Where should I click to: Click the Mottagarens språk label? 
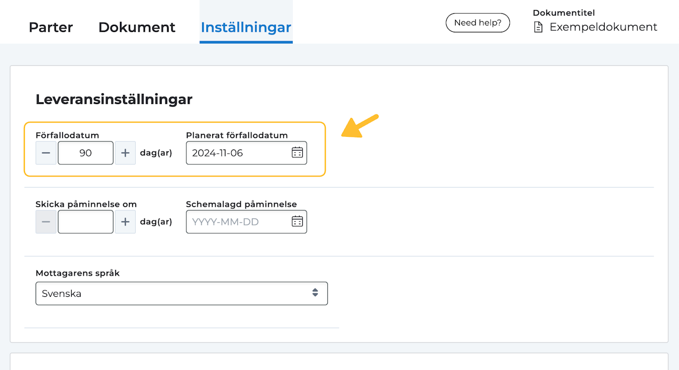[x=77, y=273]
